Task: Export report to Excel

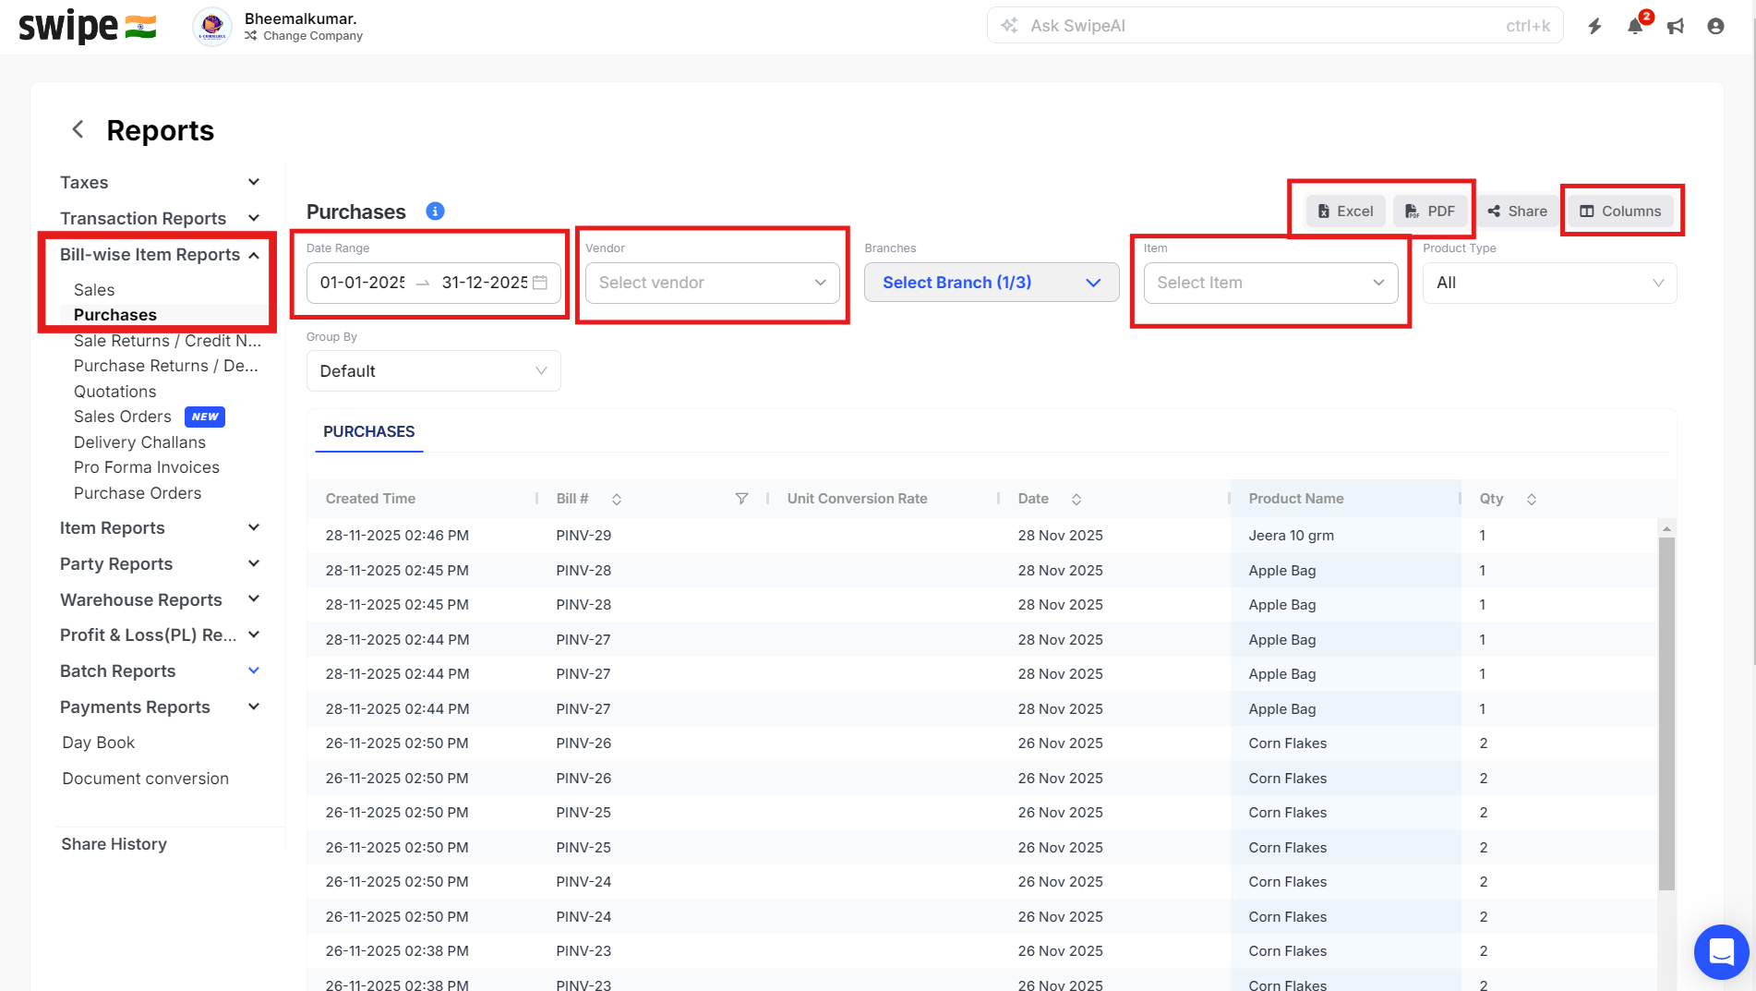Action: (x=1345, y=211)
